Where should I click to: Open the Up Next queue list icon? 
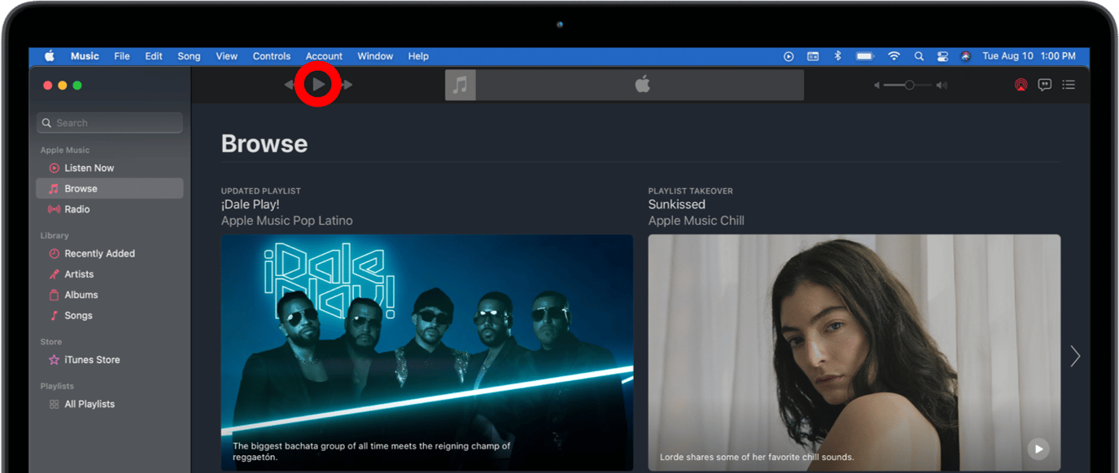(1069, 85)
